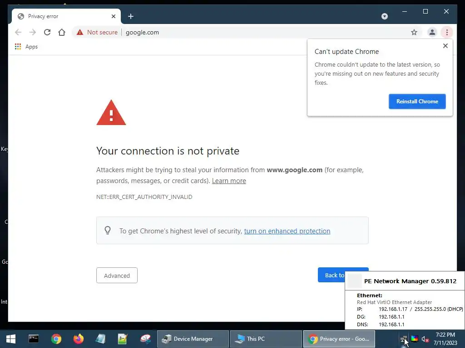The image size is (465, 348).
Task: Click turn on enhanced protection link
Action: 287,231
